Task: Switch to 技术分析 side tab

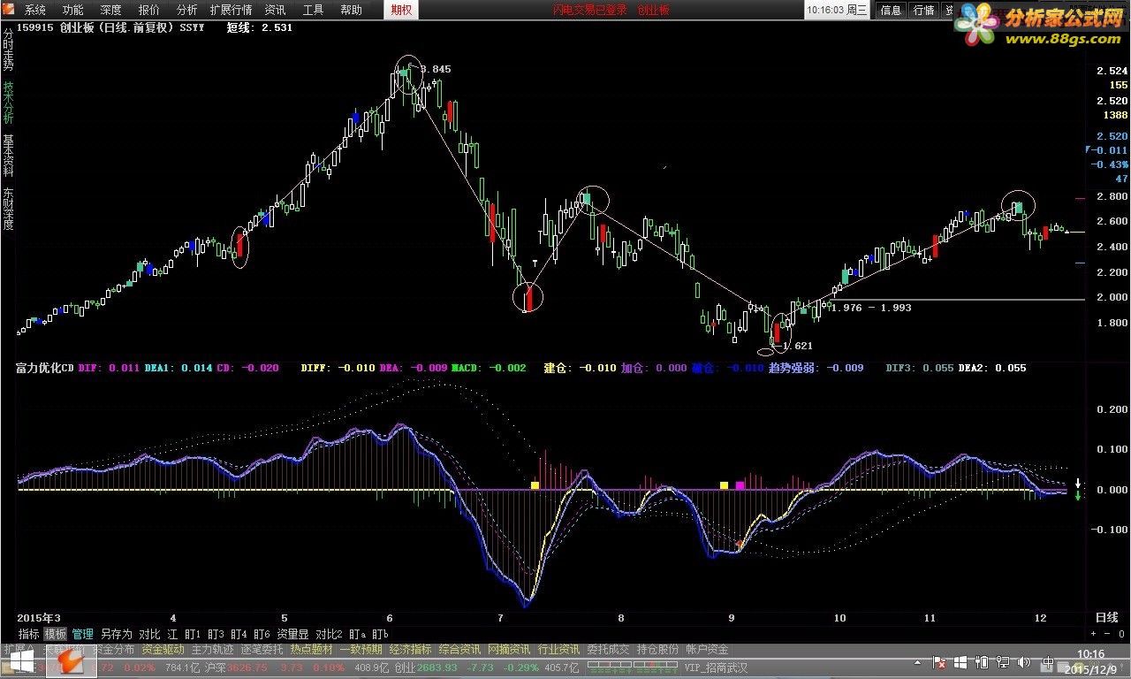Action: pyautogui.click(x=8, y=103)
